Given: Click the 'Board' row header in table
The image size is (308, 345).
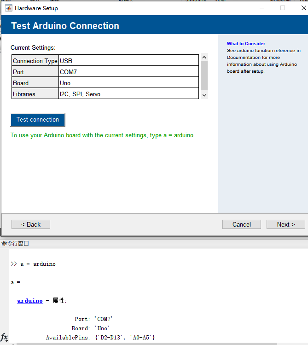Looking at the screenshot, I should click(35, 82).
